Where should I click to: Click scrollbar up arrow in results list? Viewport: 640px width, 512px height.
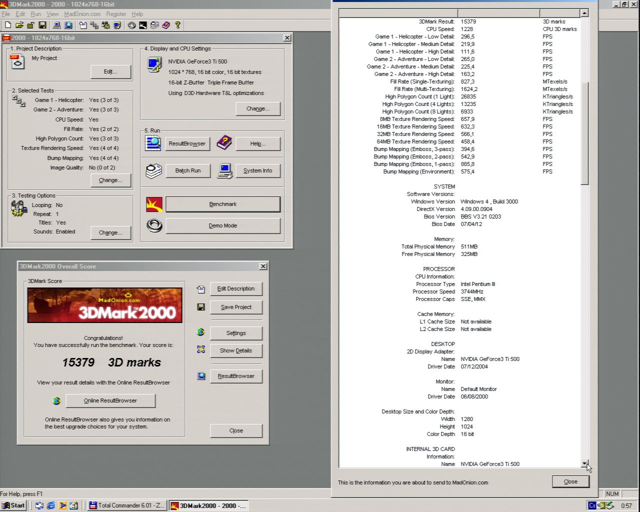coord(584,13)
